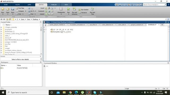Viewport: 170px width, 95px height.
Task: Add a new editor tab with plus
Action: pyautogui.click(x=162, y=25)
